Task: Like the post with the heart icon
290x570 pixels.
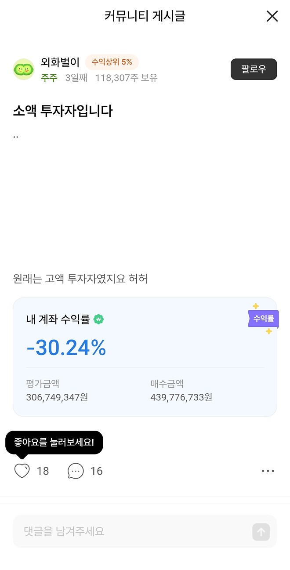Action: (x=22, y=471)
